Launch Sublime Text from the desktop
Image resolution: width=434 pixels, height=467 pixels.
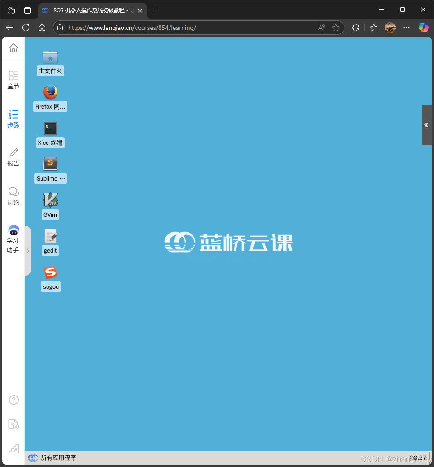(50, 170)
